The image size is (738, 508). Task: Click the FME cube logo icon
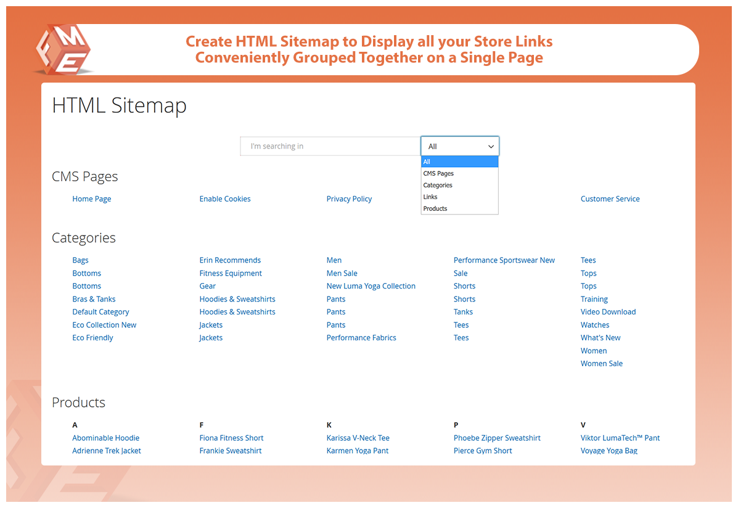point(62,49)
